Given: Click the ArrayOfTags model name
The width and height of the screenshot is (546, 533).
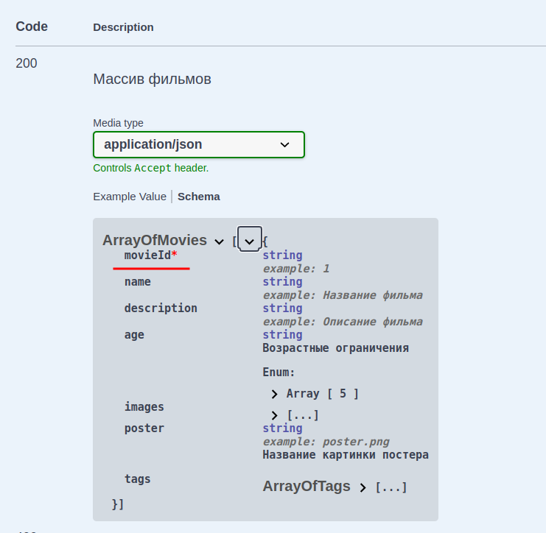Looking at the screenshot, I should pos(307,487).
